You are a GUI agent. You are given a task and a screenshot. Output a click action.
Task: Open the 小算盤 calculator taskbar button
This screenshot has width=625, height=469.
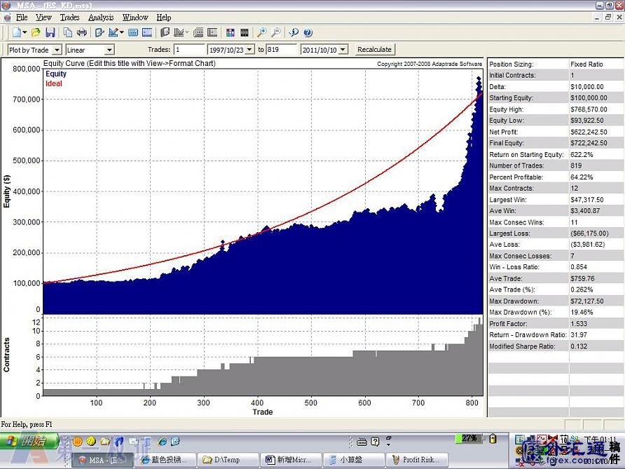click(x=354, y=460)
